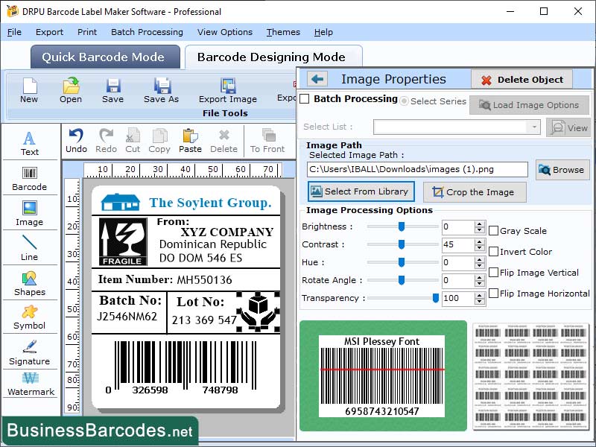
Task: Click the Browse button for image path
Action: (562, 170)
